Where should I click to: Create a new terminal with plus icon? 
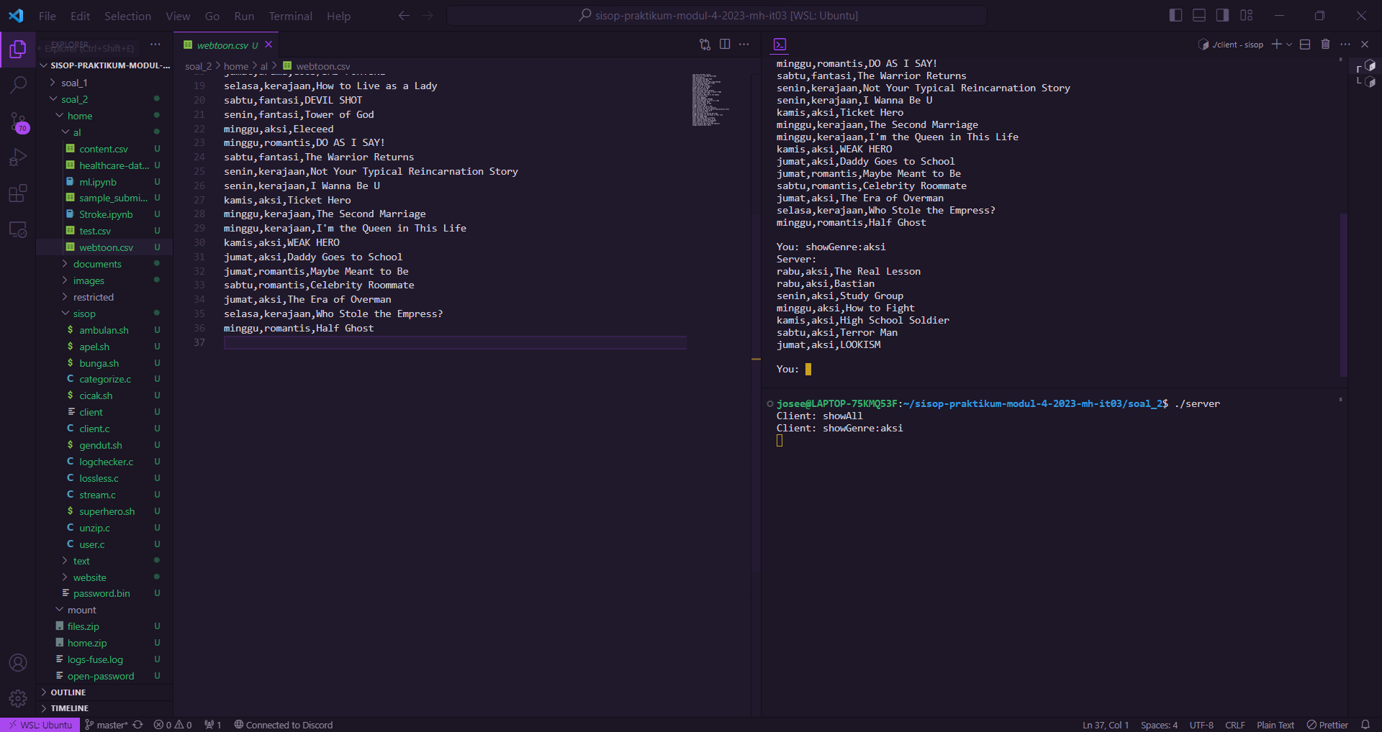coord(1276,45)
